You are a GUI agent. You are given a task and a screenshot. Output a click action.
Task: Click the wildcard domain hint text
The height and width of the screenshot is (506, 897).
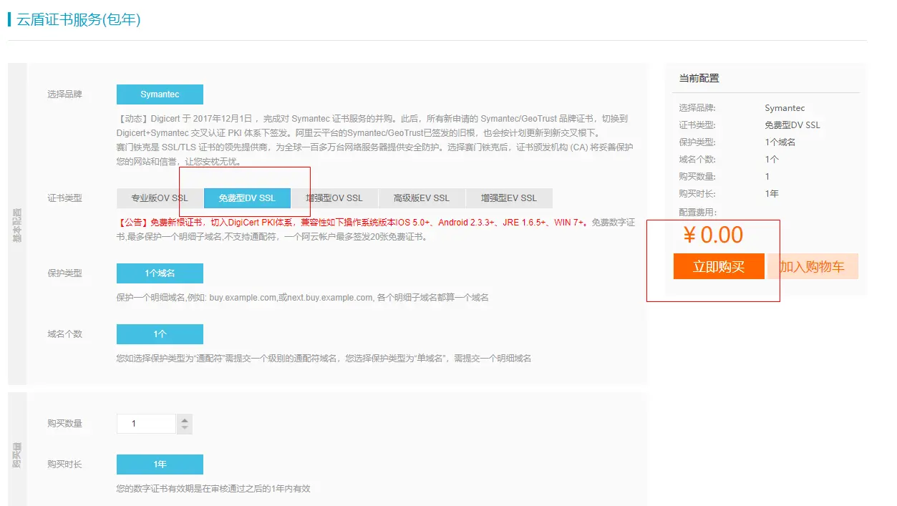pos(324,358)
